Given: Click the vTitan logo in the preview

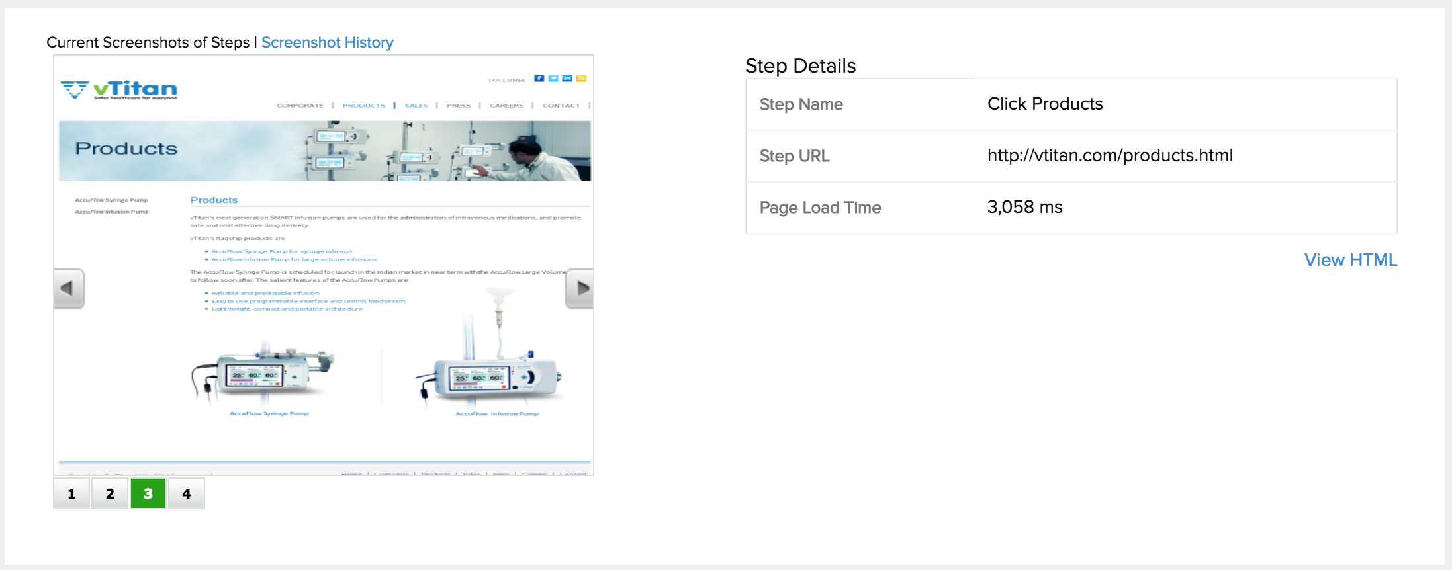Looking at the screenshot, I should tap(120, 89).
